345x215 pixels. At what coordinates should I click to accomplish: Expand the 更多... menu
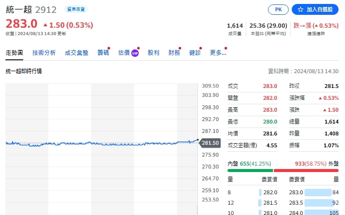pos(218,53)
